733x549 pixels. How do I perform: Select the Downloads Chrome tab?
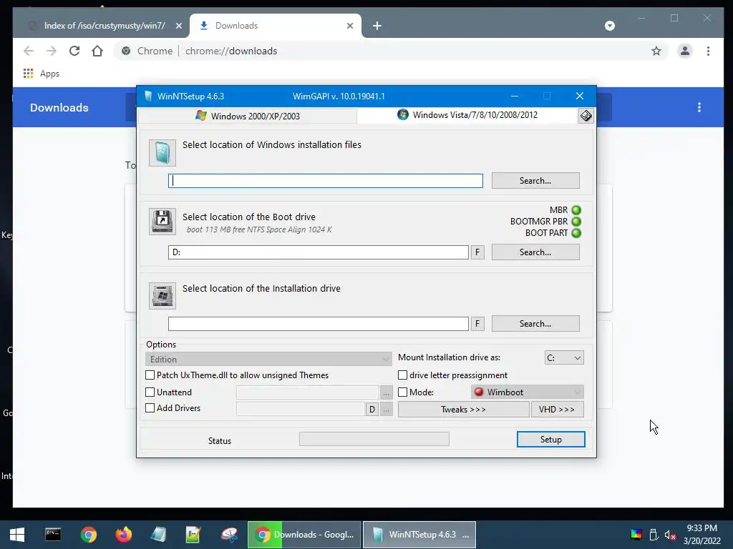coord(275,26)
